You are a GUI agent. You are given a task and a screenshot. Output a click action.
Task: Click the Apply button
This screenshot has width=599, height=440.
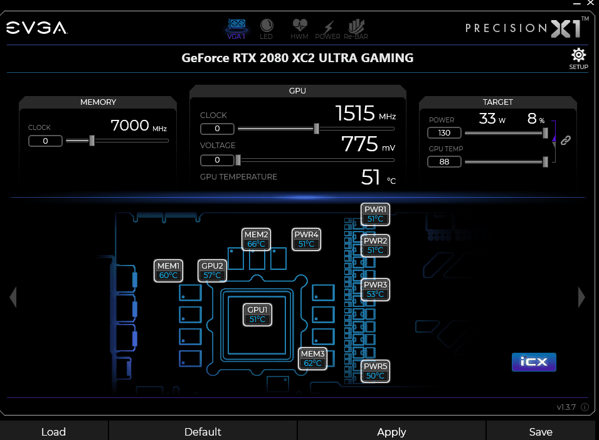tap(391, 432)
